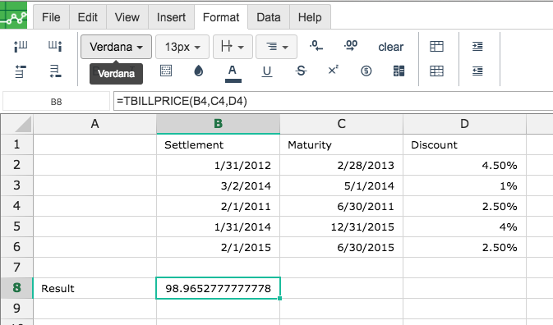This screenshot has width=553, height=325.
Task: Open the Verdana font dropdown
Action: pos(116,47)
